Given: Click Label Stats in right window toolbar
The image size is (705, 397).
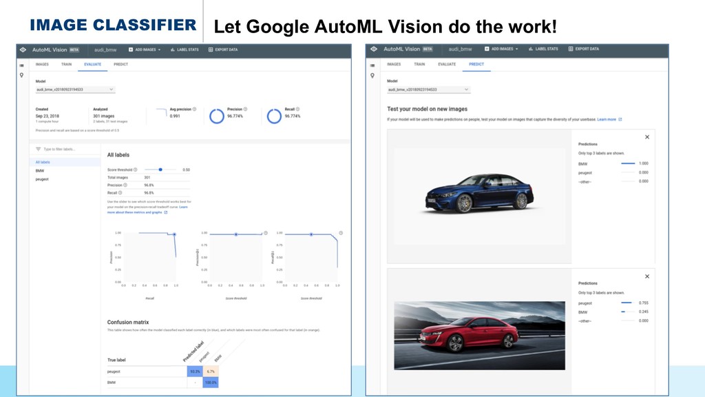Looking at the screenshot, I should (x=543, y=49).
